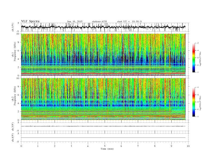Viewport: 212px width, 164px height.
Task: Click time-axis tick label "1" at bottom
Action: click(x=38, y=146)
